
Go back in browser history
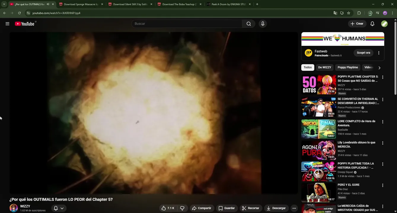pos(4,13)
